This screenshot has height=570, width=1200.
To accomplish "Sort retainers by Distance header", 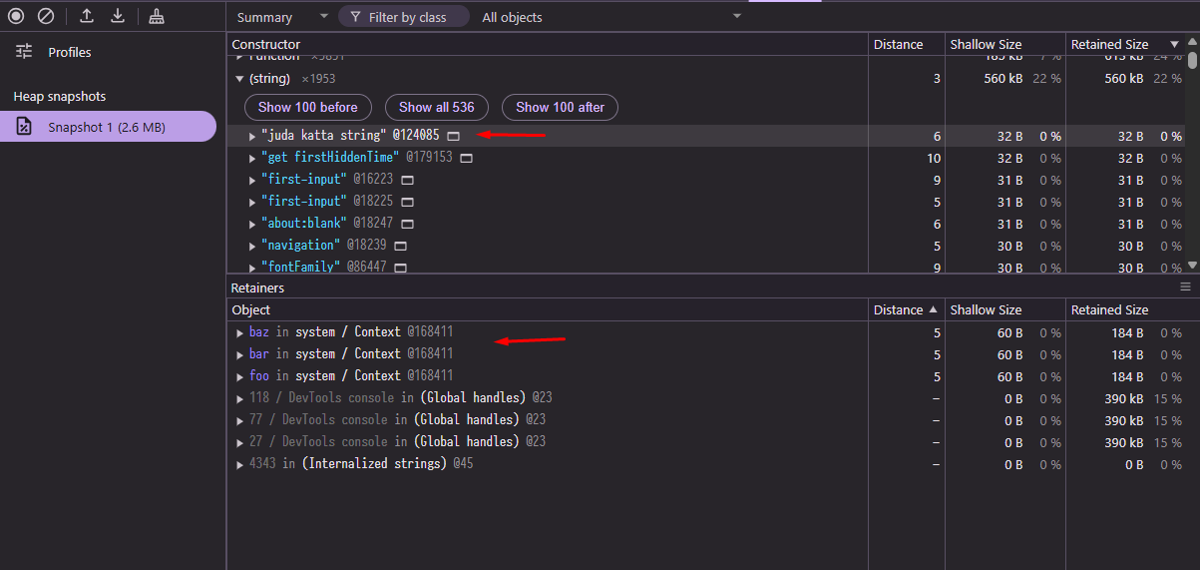I will [907, 309].
